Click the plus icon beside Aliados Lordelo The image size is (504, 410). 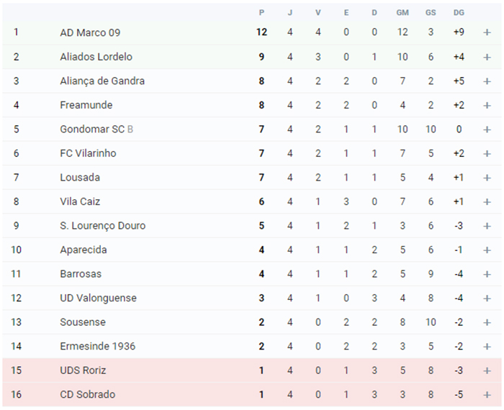tap(487, 57)
